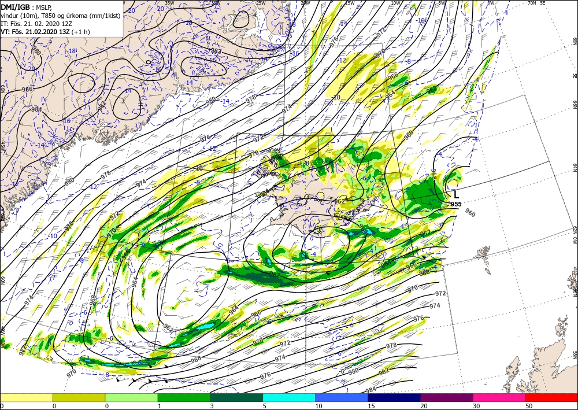Click the '5W' longitude label
The image size is (578, 410).
point(442,2)
